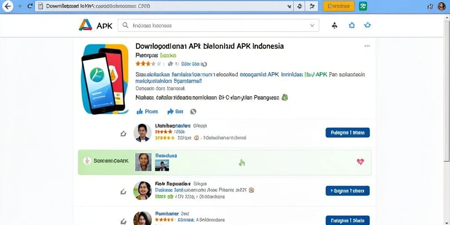The image size is (450, 225).
Task: Click the money bag emoji after the description
Action: click(x=284, y=98)
